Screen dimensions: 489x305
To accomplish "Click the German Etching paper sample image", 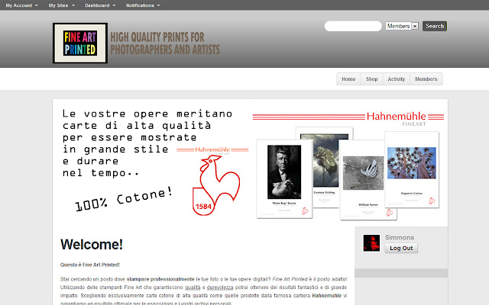I will pos(325,166).
